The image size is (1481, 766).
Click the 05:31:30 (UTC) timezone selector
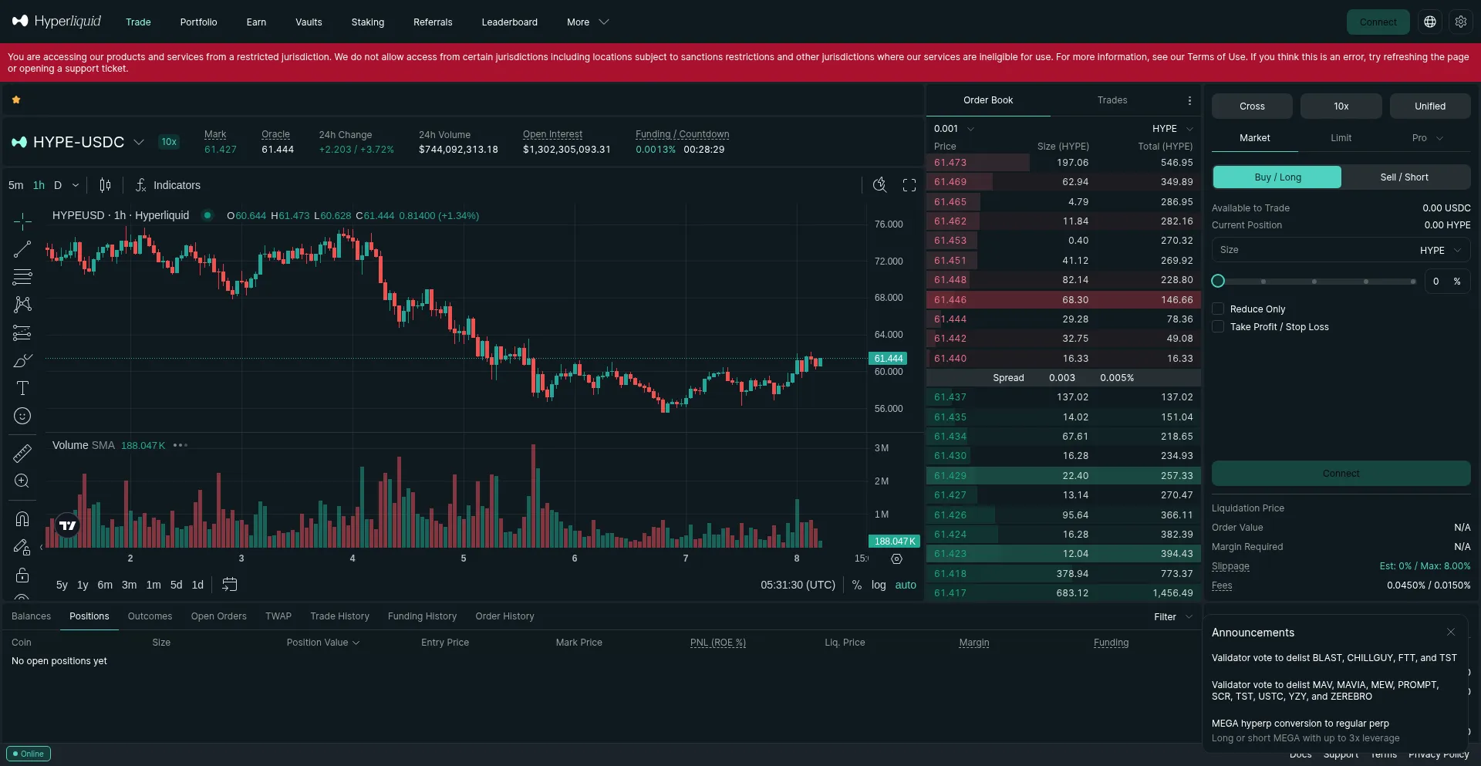click(x=798, y=585)
